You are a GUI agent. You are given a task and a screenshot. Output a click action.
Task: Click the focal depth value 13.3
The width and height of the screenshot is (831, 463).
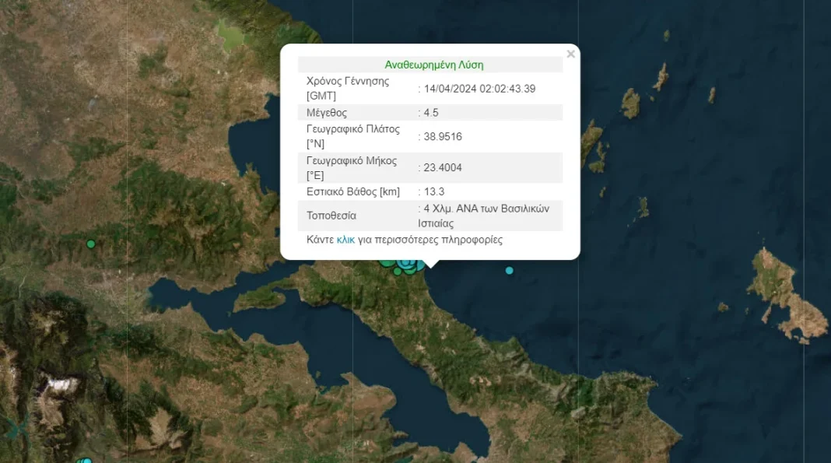[433, 191]
